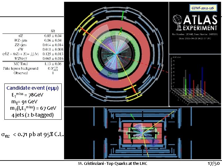
Task: Click the Observed row label
Action: tap(21, 73)
